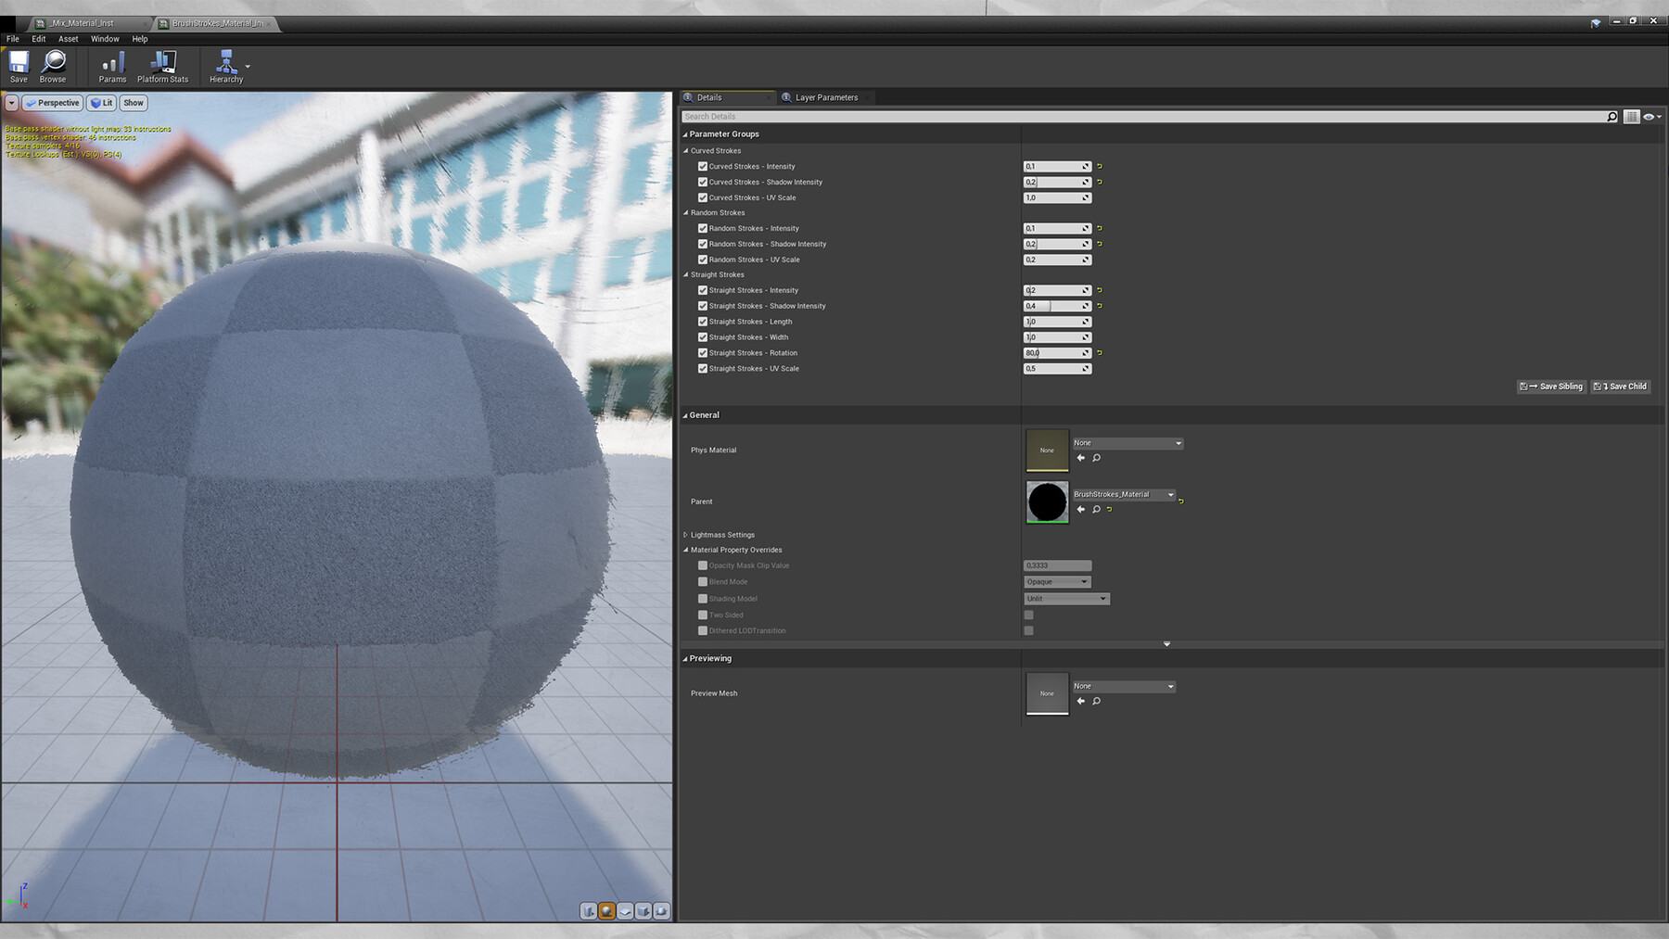Switch preview mesh to plane shape
Image resolution: width=1669 pixels, height=939 pixels.
tap(625, 911)
